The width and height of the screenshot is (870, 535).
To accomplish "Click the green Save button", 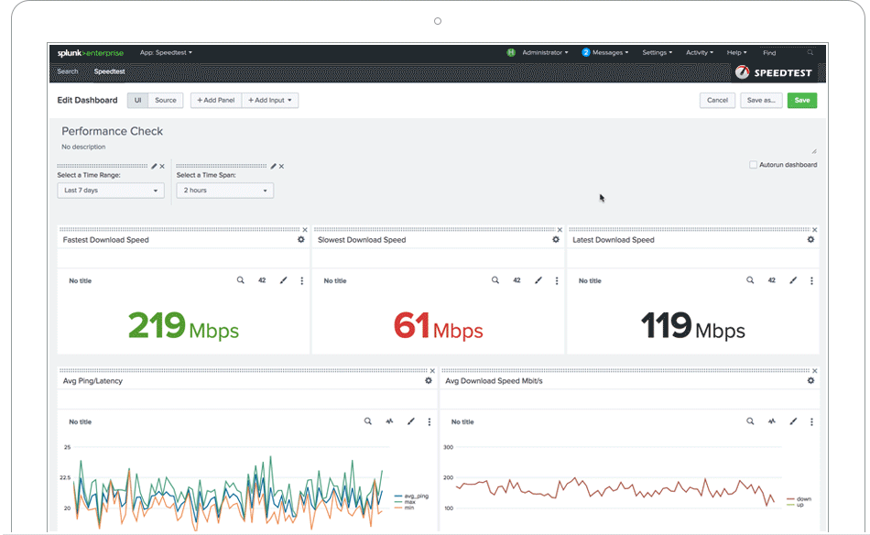I will [x=801, y=100].
